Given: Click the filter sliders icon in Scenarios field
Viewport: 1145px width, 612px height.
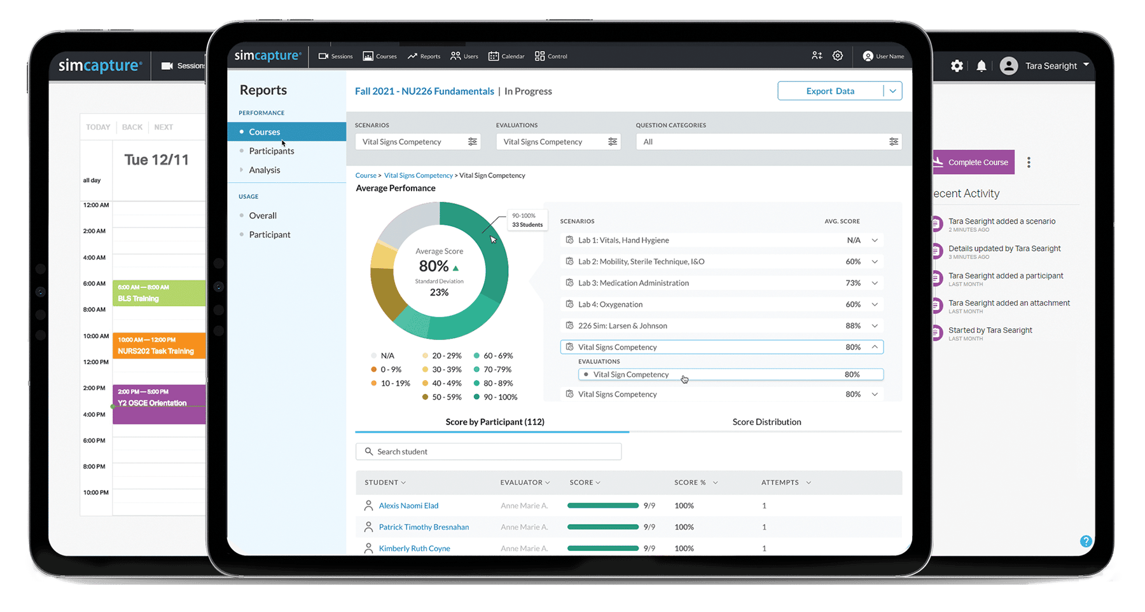Looking at the screenshot, I should [x=472, y=142].
